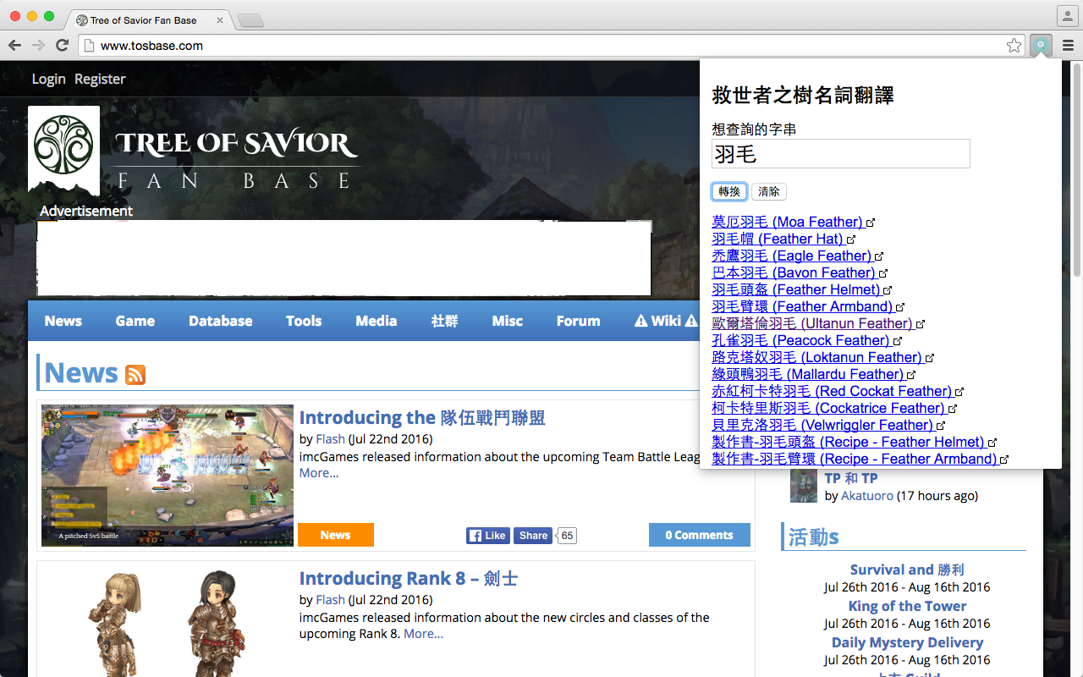Screen dimensions: 1083x677
Task: Open the Media menu item
Action: click(x=377, y=321)
